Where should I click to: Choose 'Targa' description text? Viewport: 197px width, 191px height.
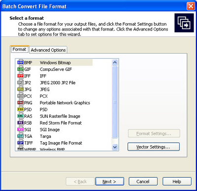(x=45, y=136)
